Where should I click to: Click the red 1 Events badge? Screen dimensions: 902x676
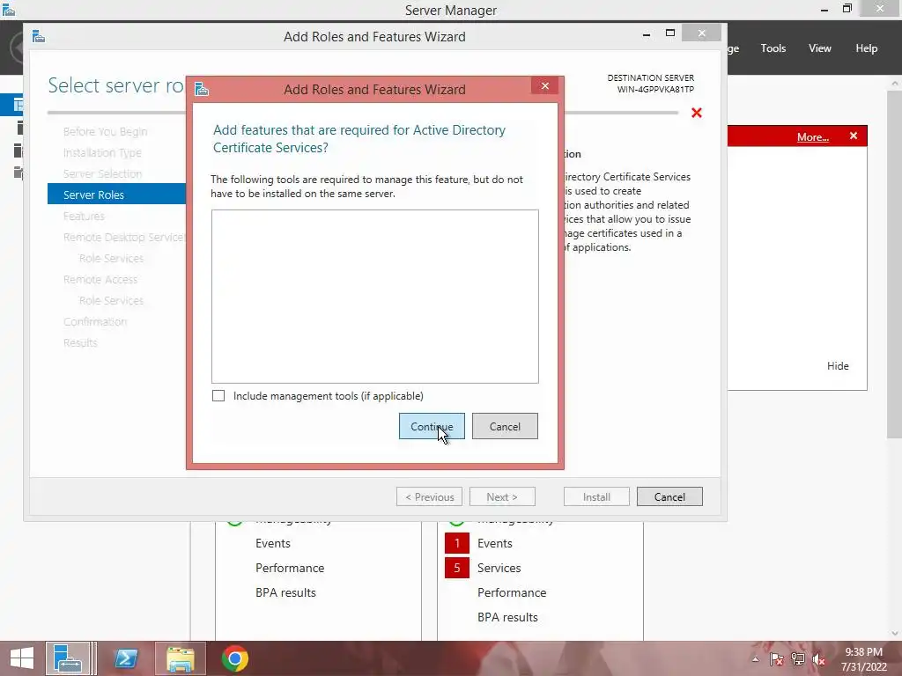(457, 543)
